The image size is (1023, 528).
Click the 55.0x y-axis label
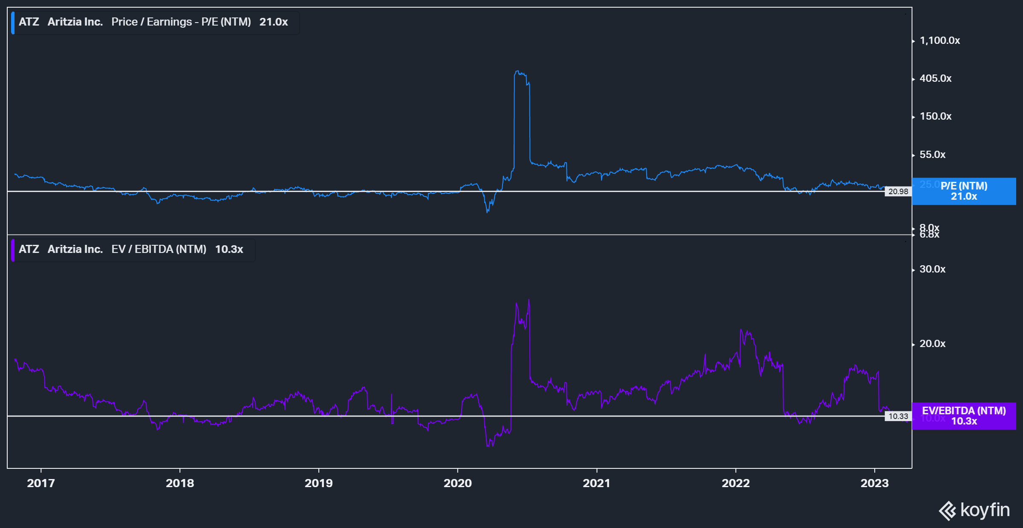point(932,155)
